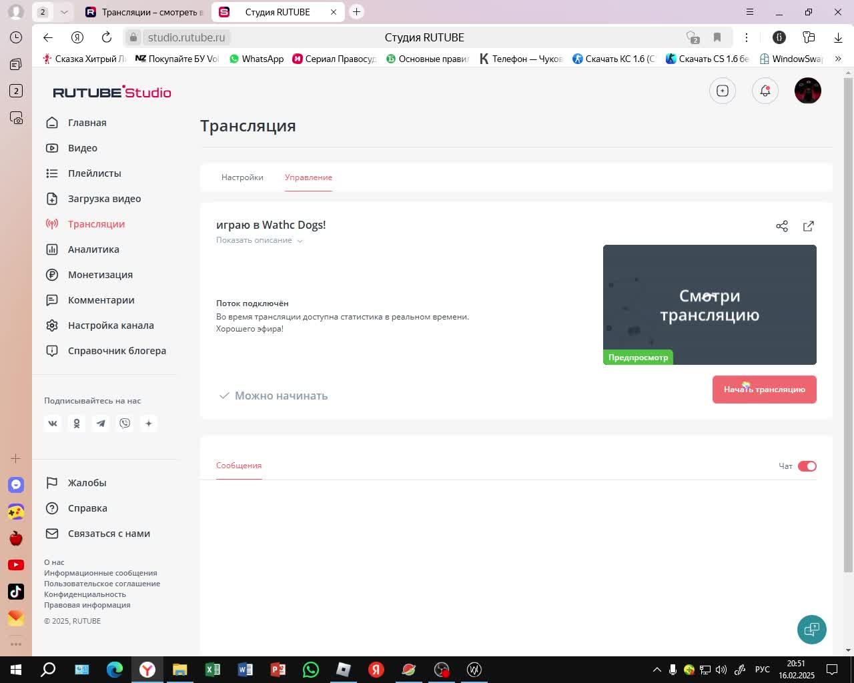854x683 pixels.
Task: Select the Сообщения tab
Action: pos(239,466)
